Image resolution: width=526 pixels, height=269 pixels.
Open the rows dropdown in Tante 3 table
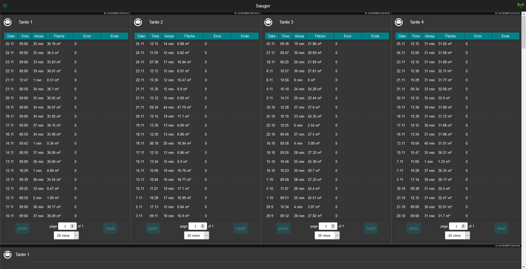[x=327, y=235]
